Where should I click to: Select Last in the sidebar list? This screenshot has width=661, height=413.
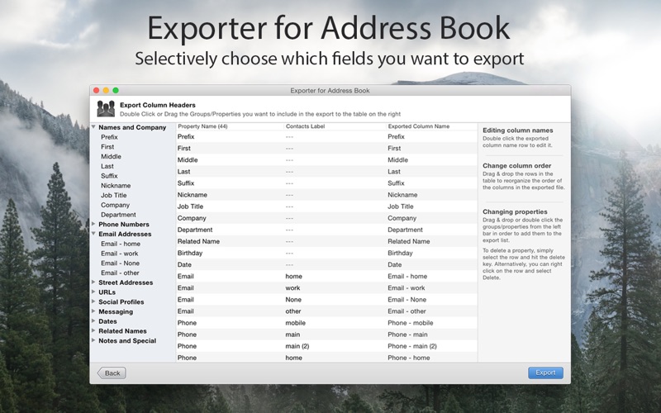point(107,166)
